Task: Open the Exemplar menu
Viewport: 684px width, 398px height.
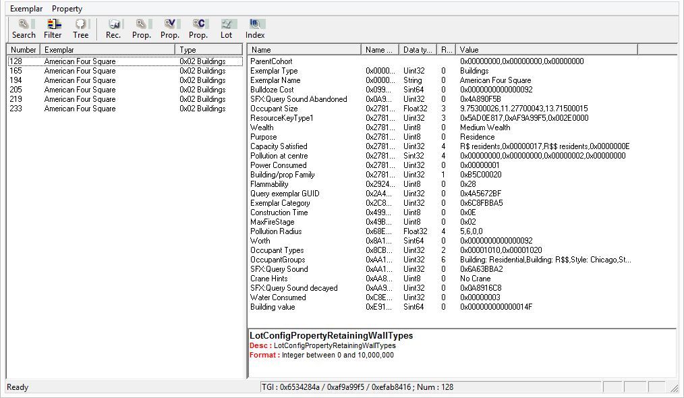Action: [26, 9]
